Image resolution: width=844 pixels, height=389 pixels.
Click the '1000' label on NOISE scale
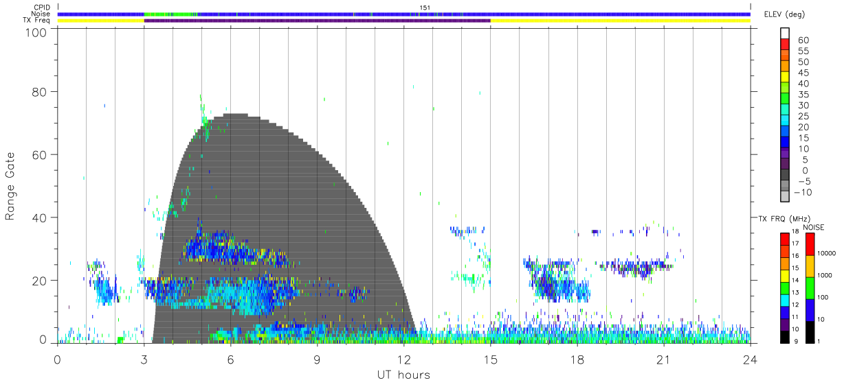click(x=826, y=275)
